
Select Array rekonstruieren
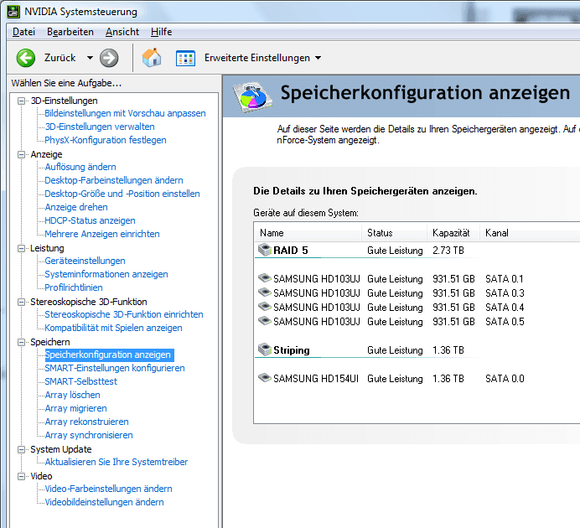point(86,422)
